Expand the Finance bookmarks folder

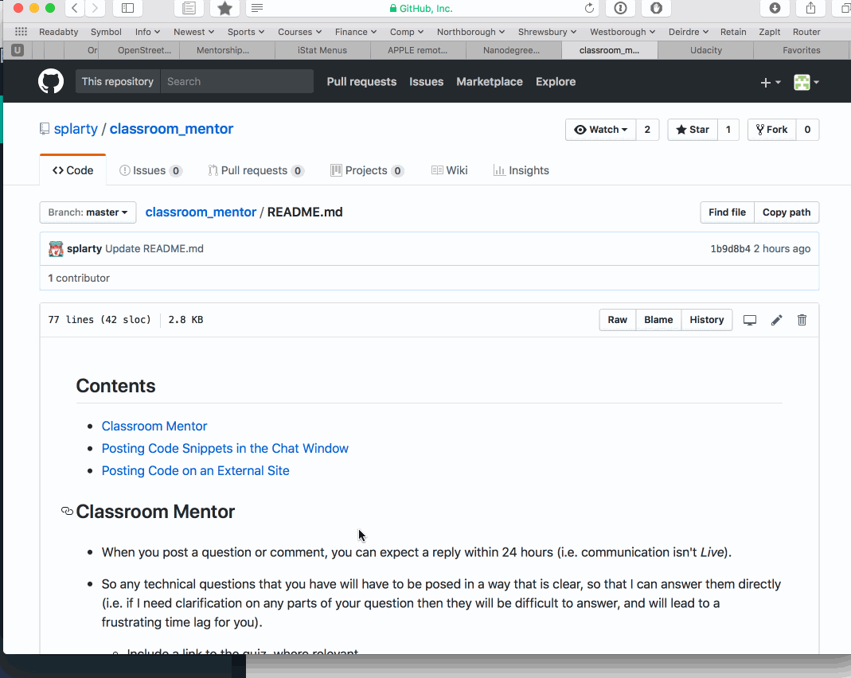tap(356, 32)
